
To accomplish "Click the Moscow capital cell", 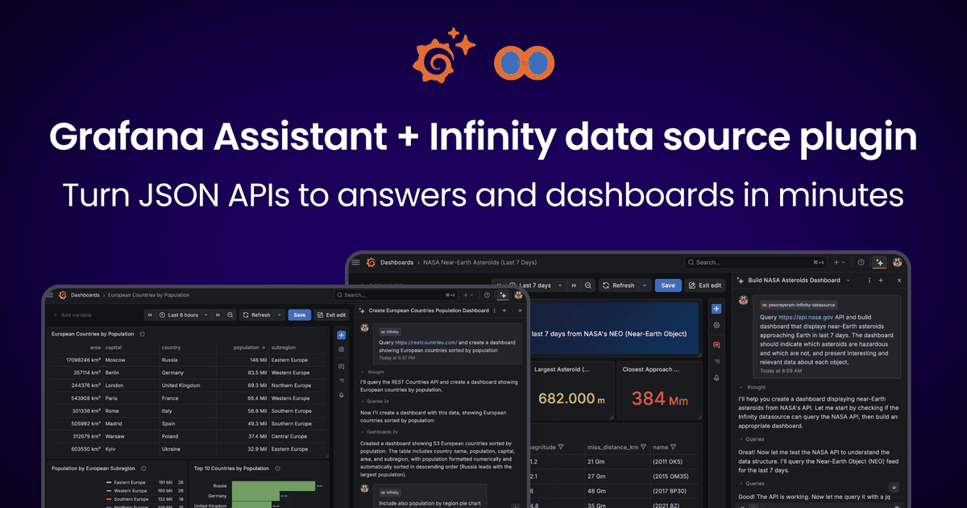I will pyautogui.click(x=115, y=360).
